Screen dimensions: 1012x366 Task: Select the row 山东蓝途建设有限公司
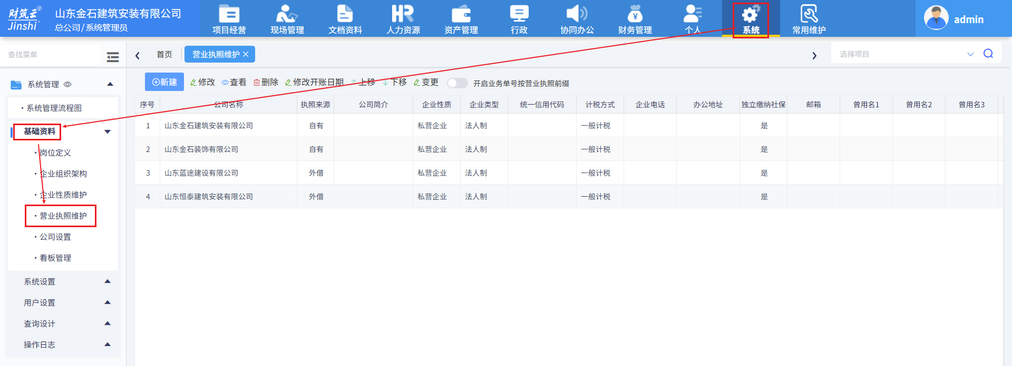(x=569, y=172)
